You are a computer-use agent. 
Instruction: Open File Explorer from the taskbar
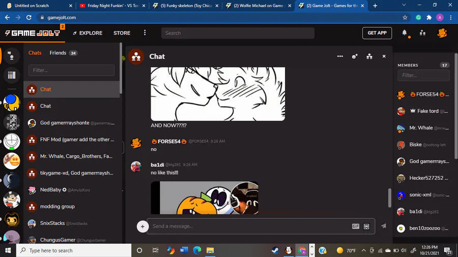click(x=210, y=250)
